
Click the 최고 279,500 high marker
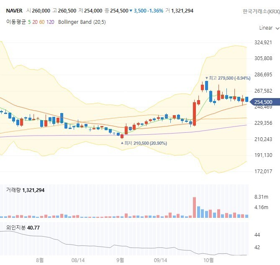[x=228, y=78]
